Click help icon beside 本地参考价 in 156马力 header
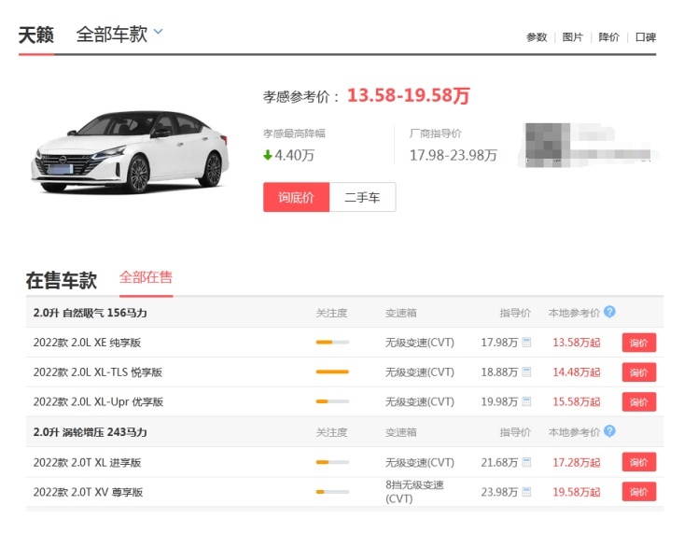The height and width of the screenshot is (533, 684). pos(610,312)
